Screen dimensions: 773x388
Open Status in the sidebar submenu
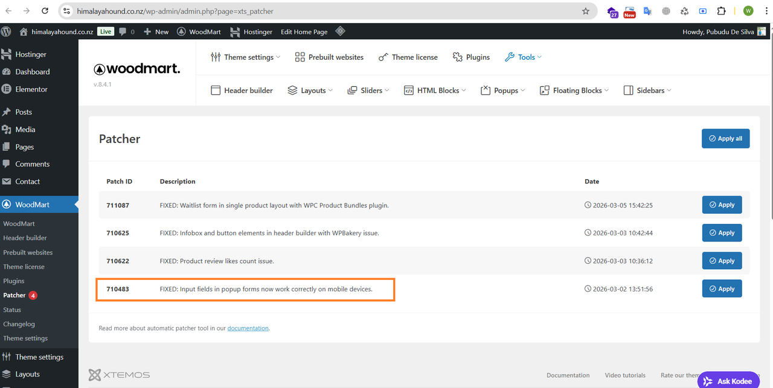click(x=12, y=310)
